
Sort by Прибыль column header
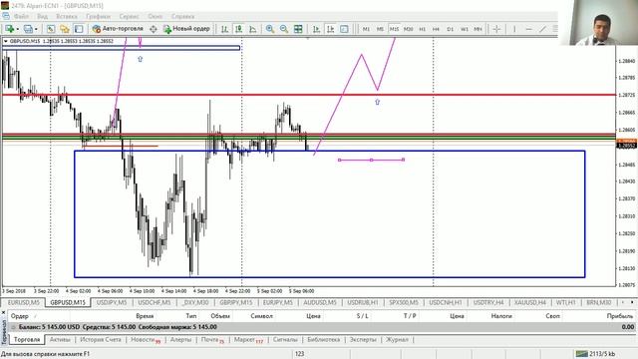tap(620, 316)
